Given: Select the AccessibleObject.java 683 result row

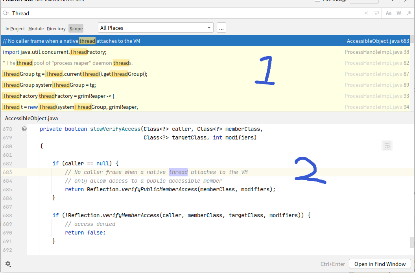Looking at the screenshot, I should pyautogui.click(x=206, y=41).
